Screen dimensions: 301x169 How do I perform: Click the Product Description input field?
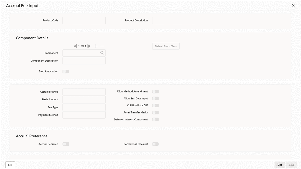coord(174,20)
